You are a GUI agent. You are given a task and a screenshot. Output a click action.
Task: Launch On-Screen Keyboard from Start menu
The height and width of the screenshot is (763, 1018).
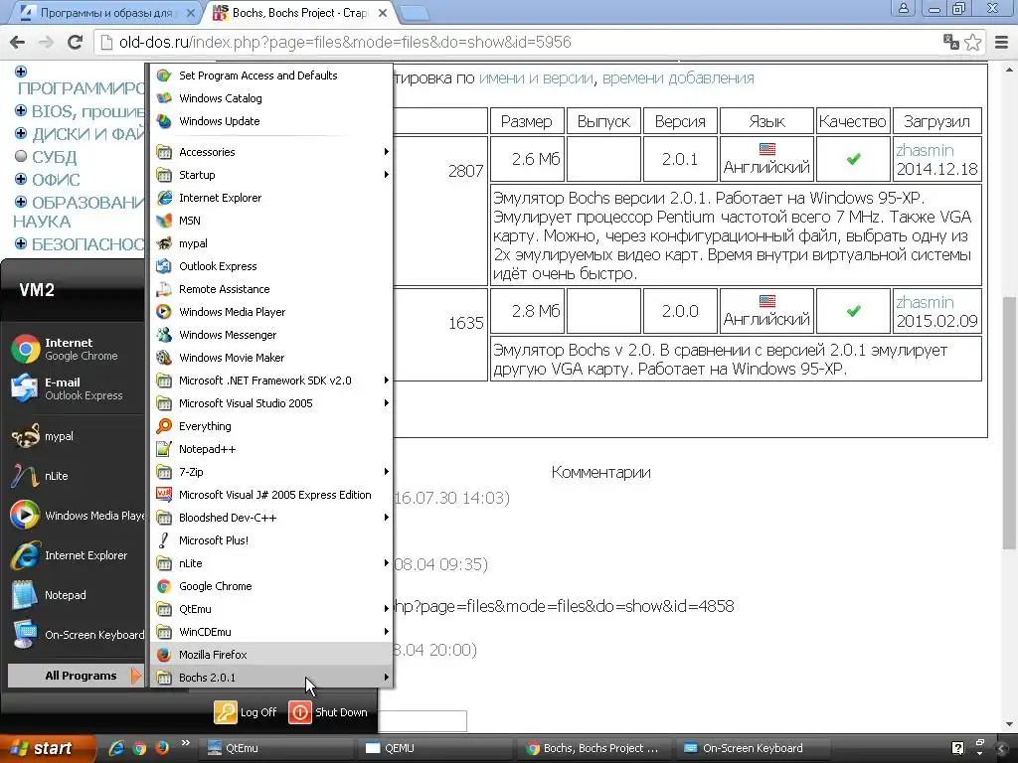click(77, 635)
